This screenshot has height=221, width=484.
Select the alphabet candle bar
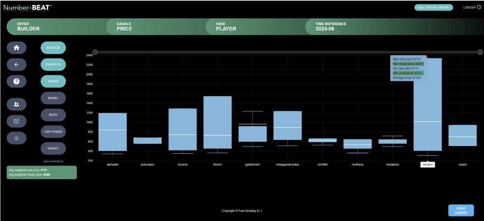[113, 132]
